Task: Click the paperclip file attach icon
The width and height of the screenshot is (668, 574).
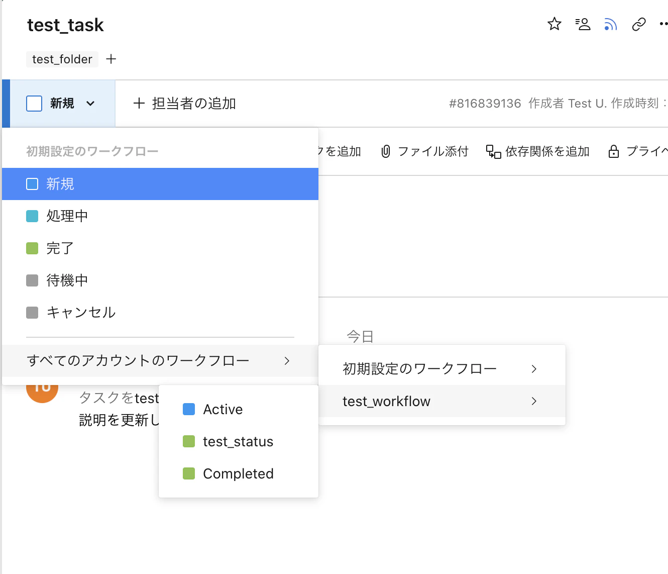Action: coord(386,151)
